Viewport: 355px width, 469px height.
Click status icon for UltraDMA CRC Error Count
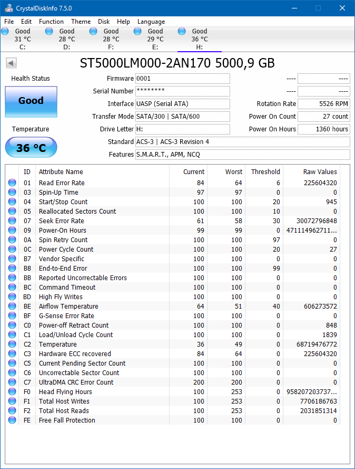point(12,382)
